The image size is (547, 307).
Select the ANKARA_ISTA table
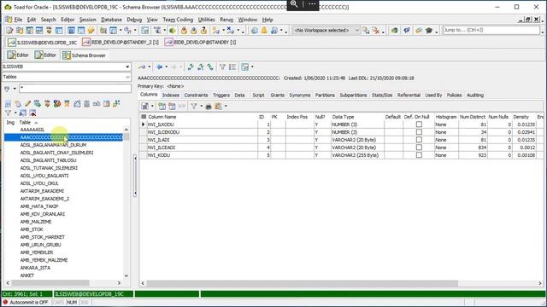click(x=35, y=268)
